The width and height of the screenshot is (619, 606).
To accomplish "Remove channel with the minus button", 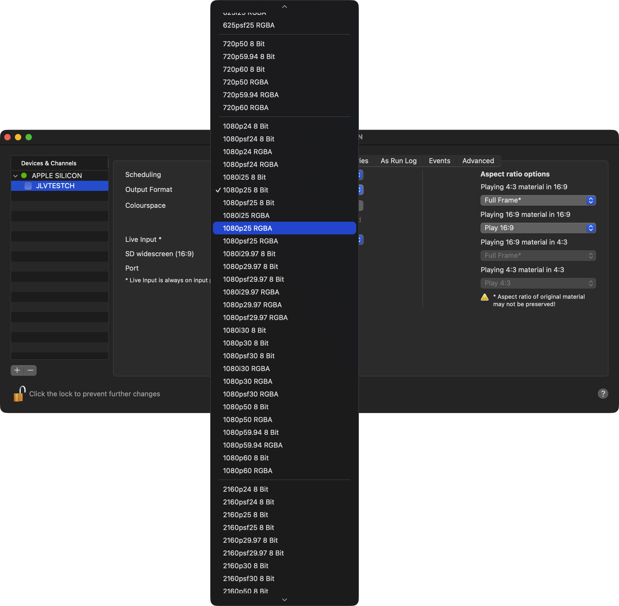I will point(31,370).
